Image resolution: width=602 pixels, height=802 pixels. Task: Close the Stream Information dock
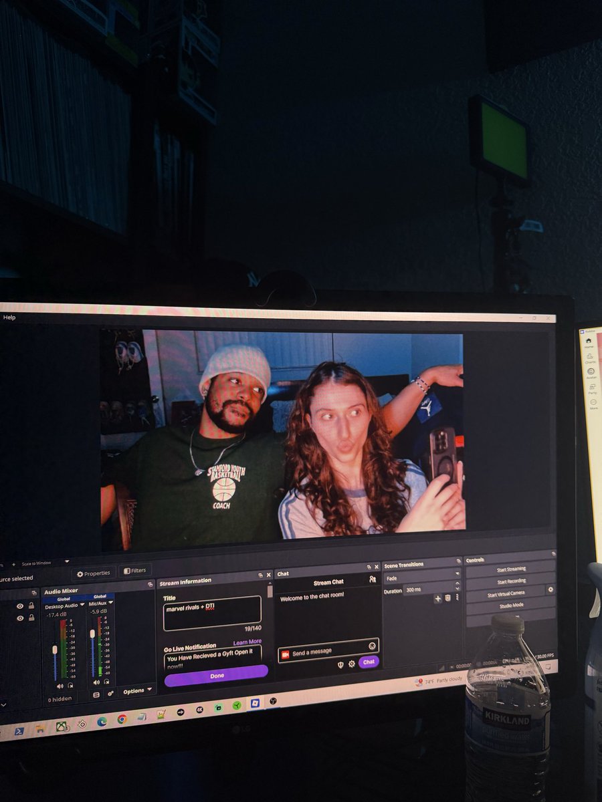click(x=269, y=575)
